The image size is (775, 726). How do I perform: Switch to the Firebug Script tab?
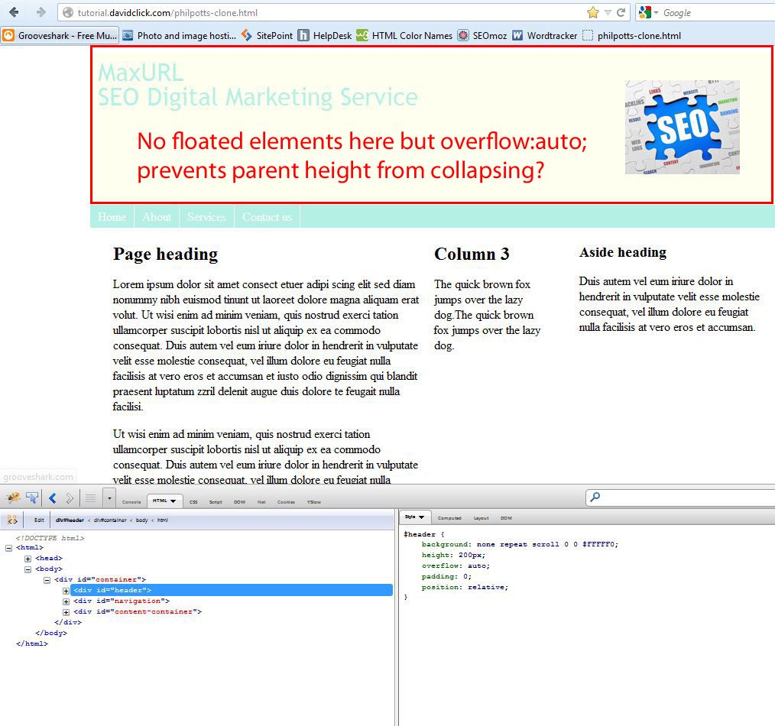(x=216, y=501)
